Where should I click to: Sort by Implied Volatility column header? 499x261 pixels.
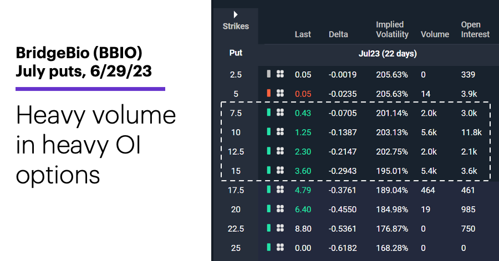pyautogui.click(x=392, y=29)
